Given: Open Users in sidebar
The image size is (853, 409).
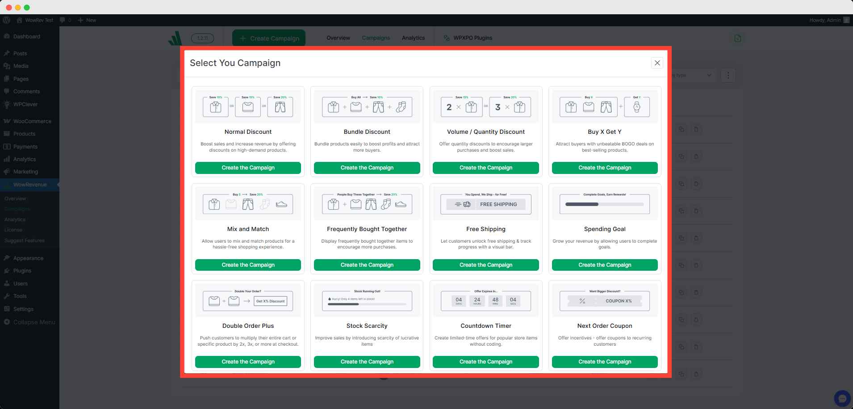Looking at the screenshot, I should coord(29,284).
